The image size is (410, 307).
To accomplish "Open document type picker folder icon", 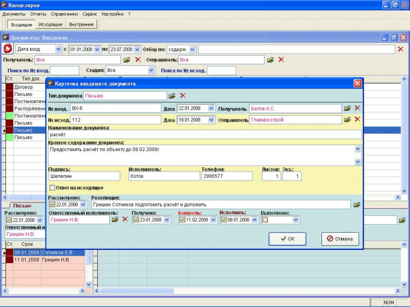I will [172, 96].
